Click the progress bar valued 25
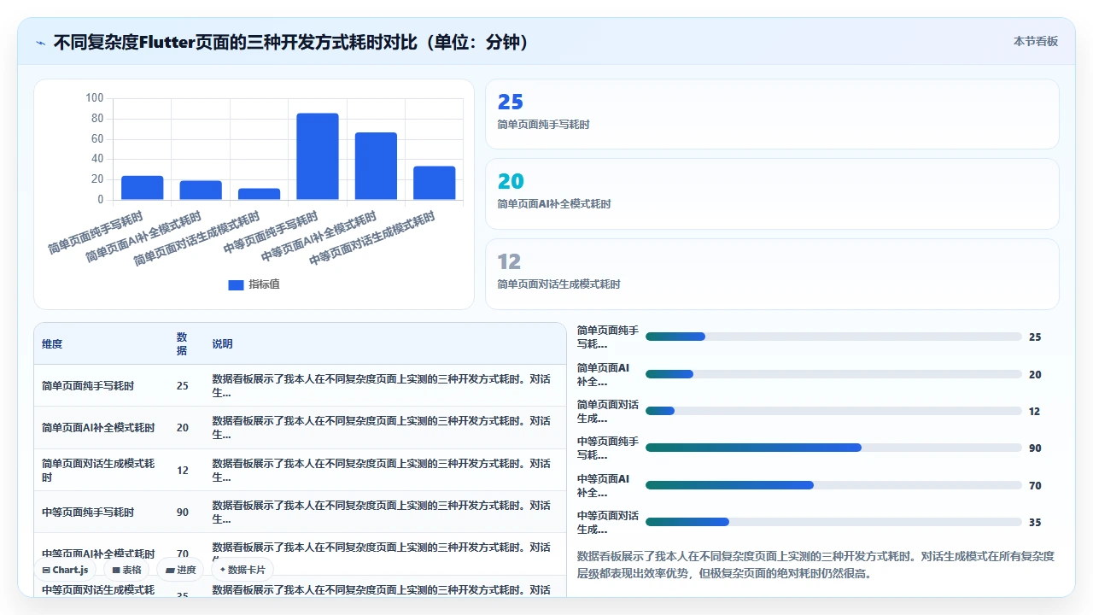 point(833,337)
